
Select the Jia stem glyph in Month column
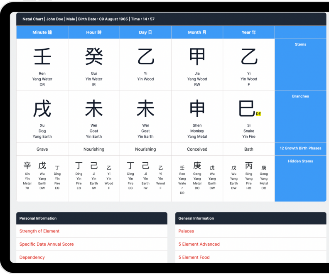197,57
